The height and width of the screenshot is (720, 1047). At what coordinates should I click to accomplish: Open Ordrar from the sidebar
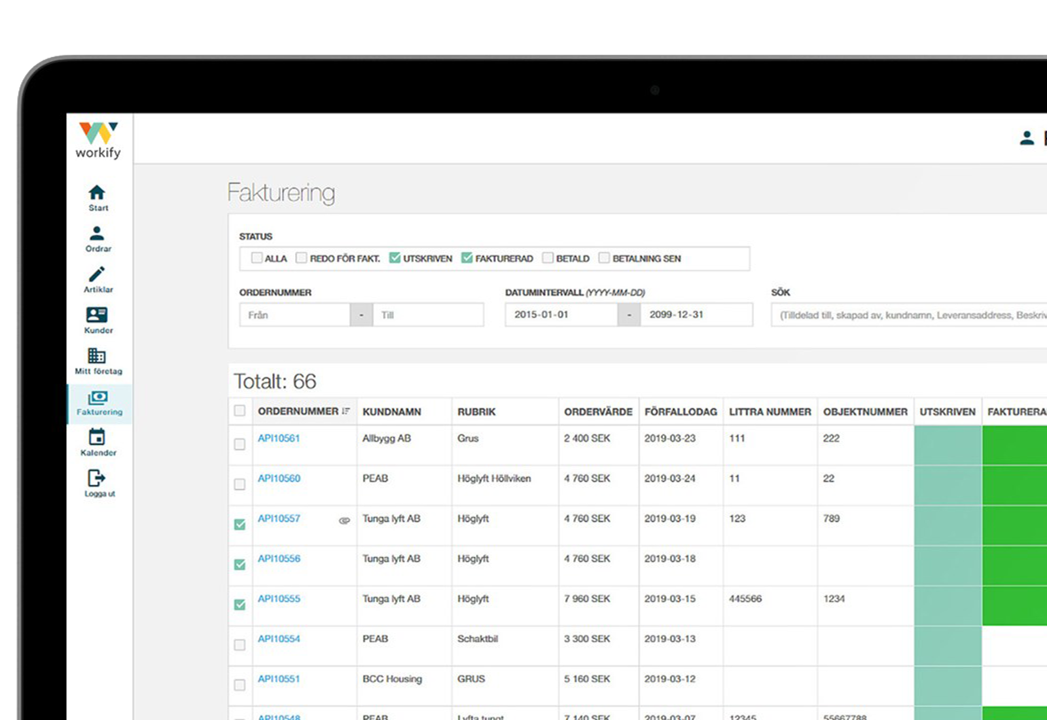(x=97, y=234)
